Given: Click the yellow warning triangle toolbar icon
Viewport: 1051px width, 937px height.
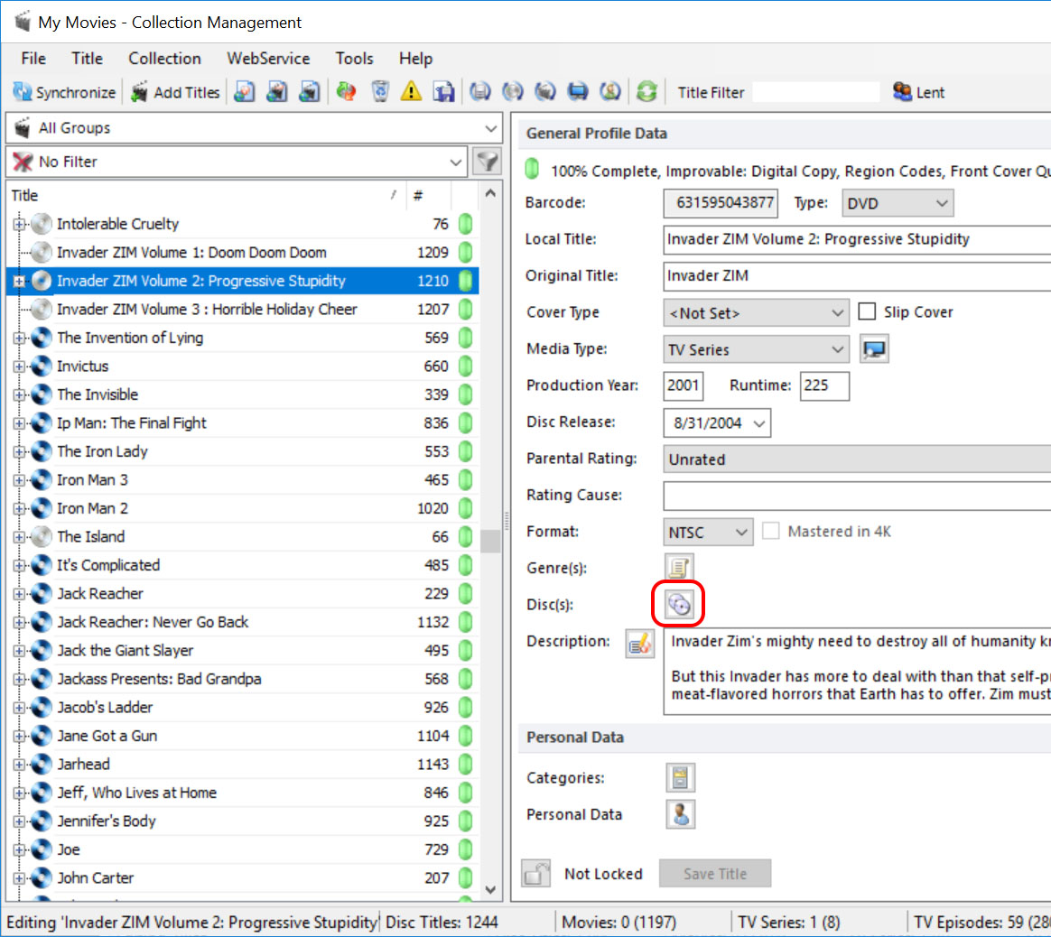Looking at the screenshot, I should pyautogui.click(x=411, y=91).
